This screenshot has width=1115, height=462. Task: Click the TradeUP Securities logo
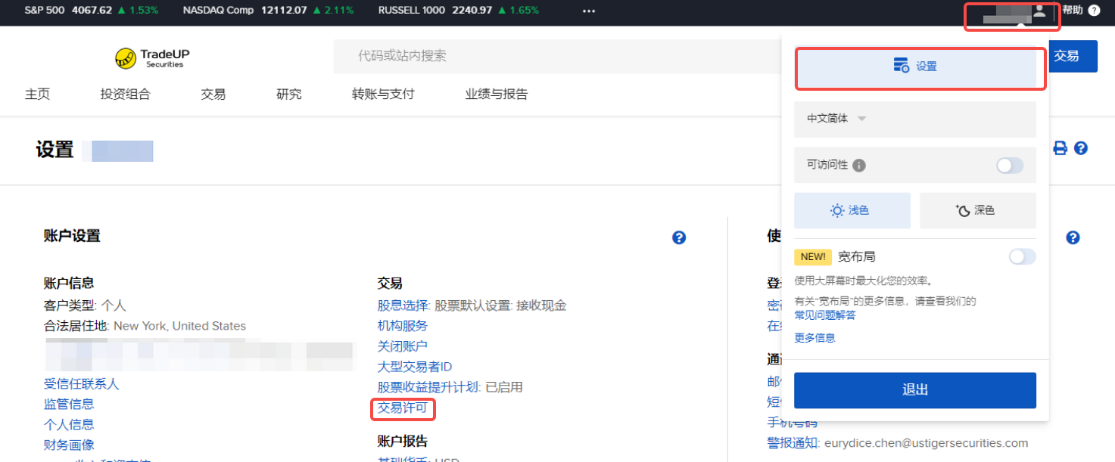click(x=151, y=57)
